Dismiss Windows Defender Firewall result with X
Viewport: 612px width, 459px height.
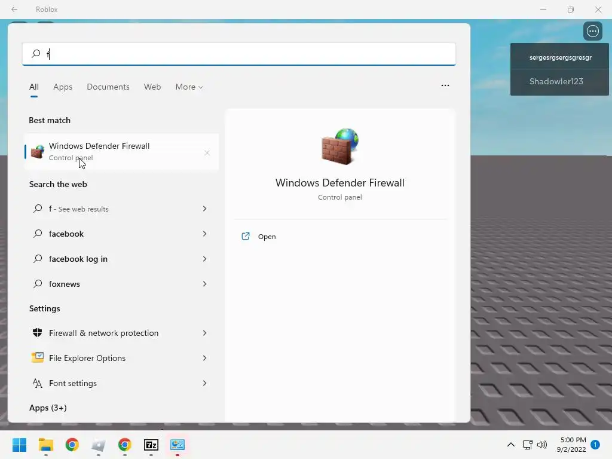point(207,153)
